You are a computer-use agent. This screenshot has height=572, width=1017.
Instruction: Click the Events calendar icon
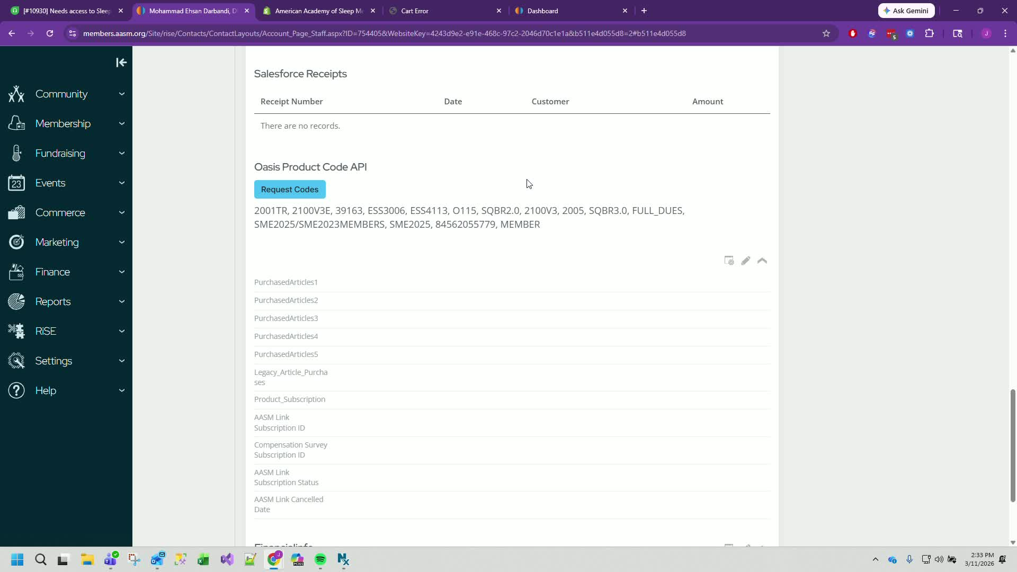pyautogui.click(x=16, y=183)
